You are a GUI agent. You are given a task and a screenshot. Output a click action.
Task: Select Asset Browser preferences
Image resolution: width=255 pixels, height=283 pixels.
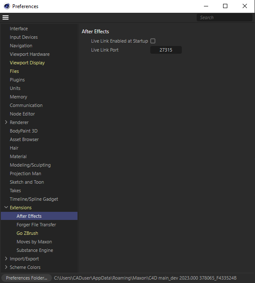(24, 139)
